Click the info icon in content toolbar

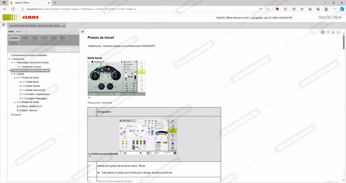[x=323, y=32]
